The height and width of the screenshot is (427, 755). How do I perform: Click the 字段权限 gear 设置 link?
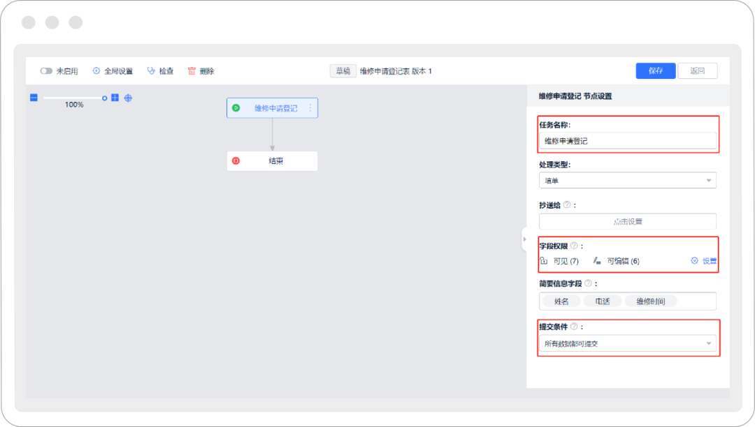(x=704, y=261)
